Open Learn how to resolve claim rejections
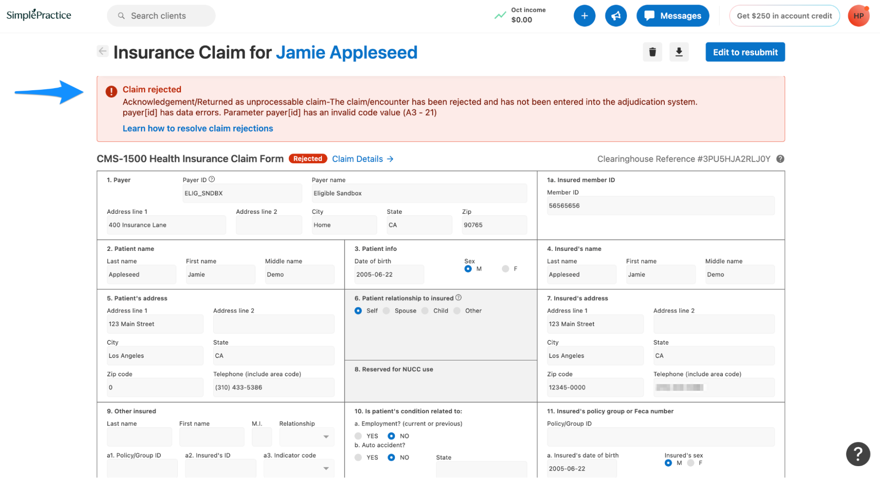This screenshot has height=478, width=880. [198, 129]
